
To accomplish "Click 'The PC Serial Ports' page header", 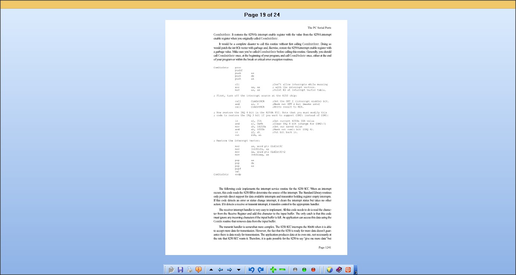I will tap(319, 28).
